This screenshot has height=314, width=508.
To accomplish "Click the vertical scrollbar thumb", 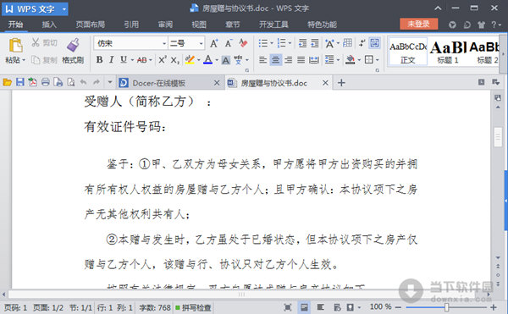I will click(x=498, y=137).
